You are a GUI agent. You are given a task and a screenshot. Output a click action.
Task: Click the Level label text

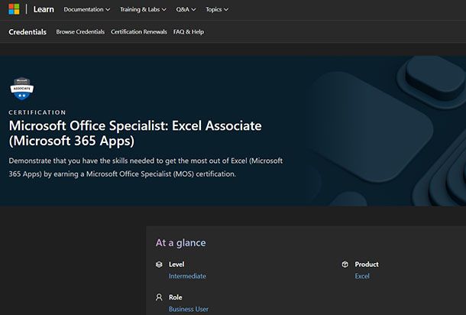(x=176, y=264)
